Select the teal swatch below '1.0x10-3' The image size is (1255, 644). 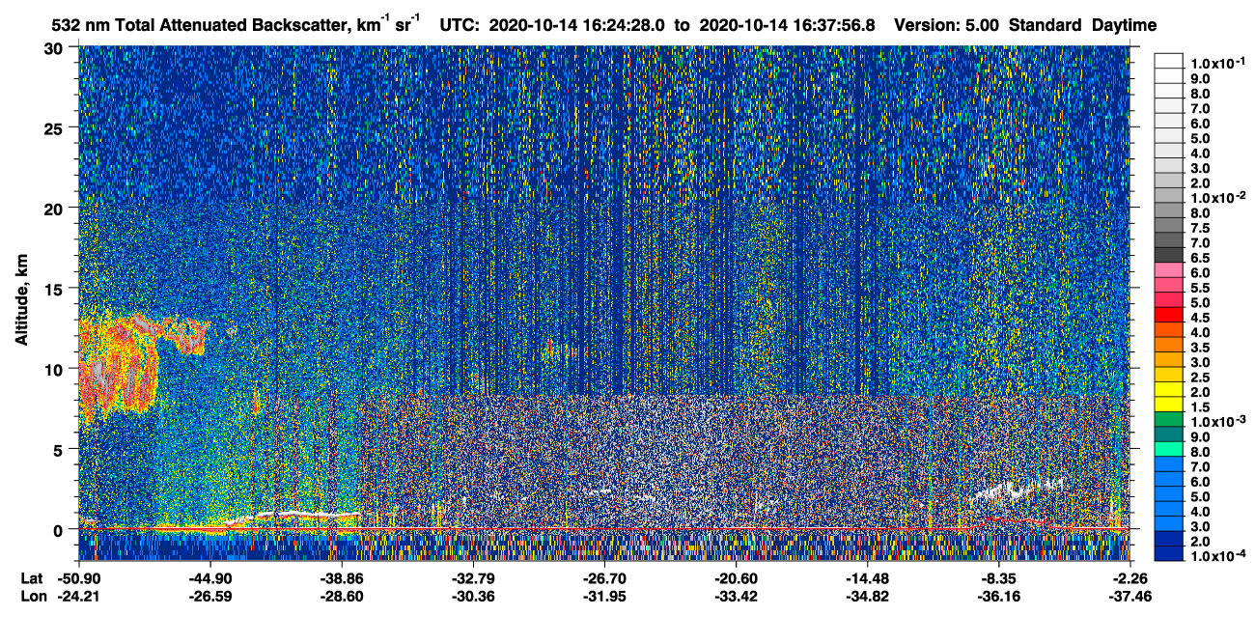click(1169, 435)
